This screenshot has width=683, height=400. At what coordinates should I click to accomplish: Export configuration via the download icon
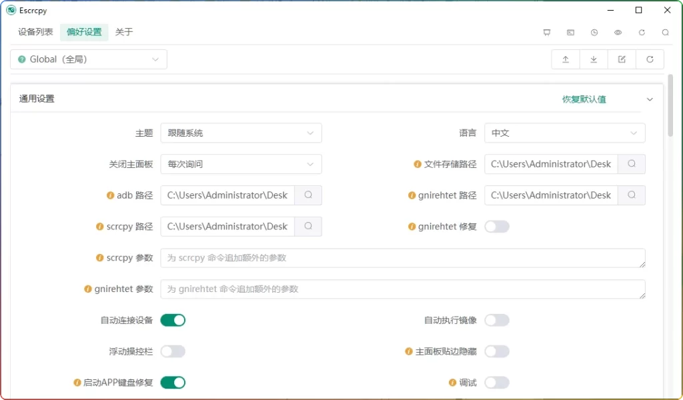[x=594, y=59]
